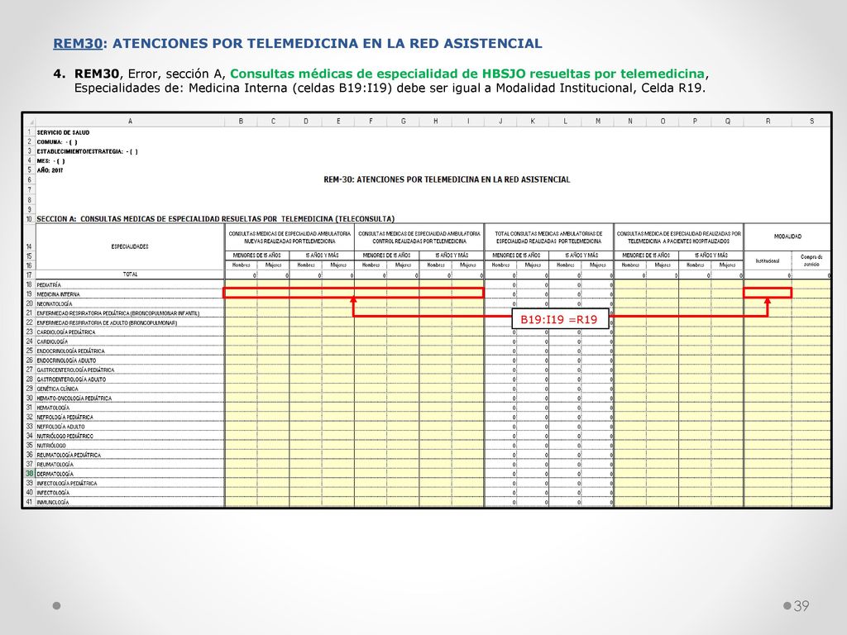The height and width of the screenshot is (635, 847).
Task: Click the CARDIOLOGÍA PEDIÁTRICA row label
Action: (x=66, y=332)
